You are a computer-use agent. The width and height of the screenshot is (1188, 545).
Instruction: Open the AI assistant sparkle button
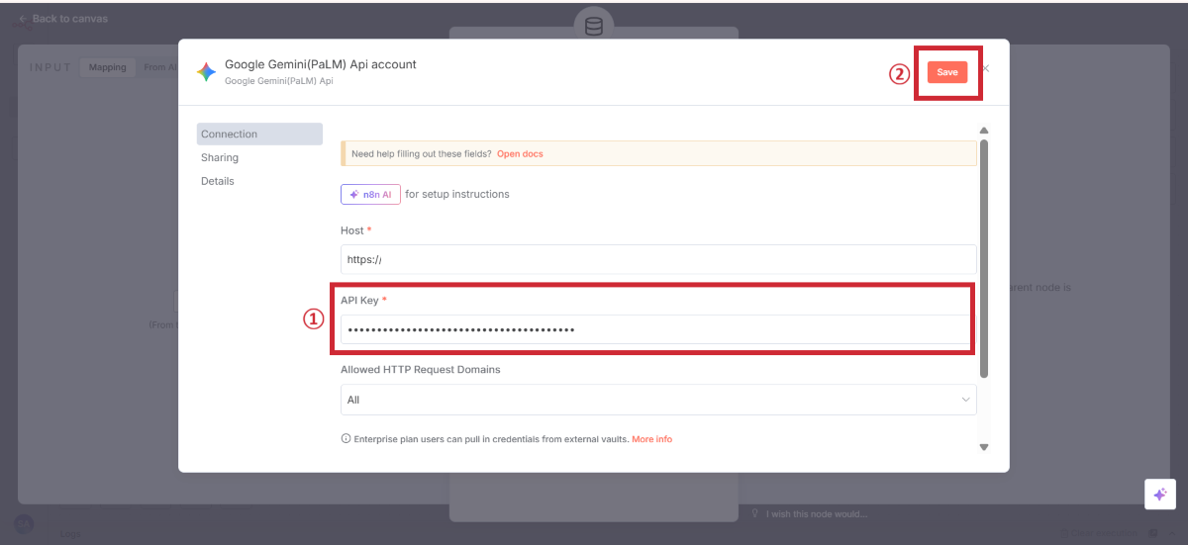[x=1159, y=495]
